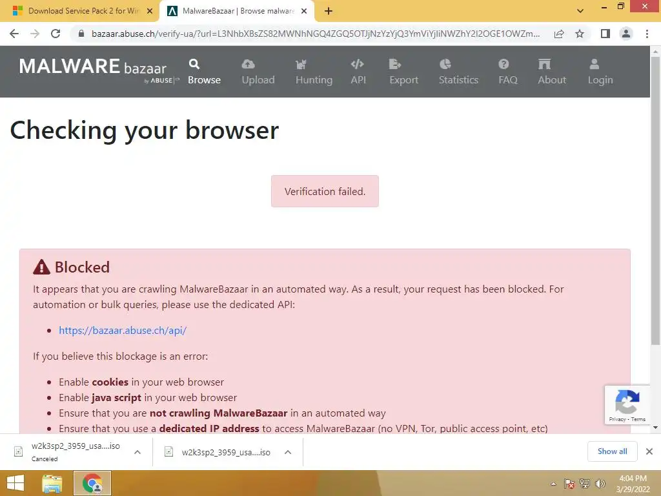Click Login in the navigation bar

click(x=600, y=72)
